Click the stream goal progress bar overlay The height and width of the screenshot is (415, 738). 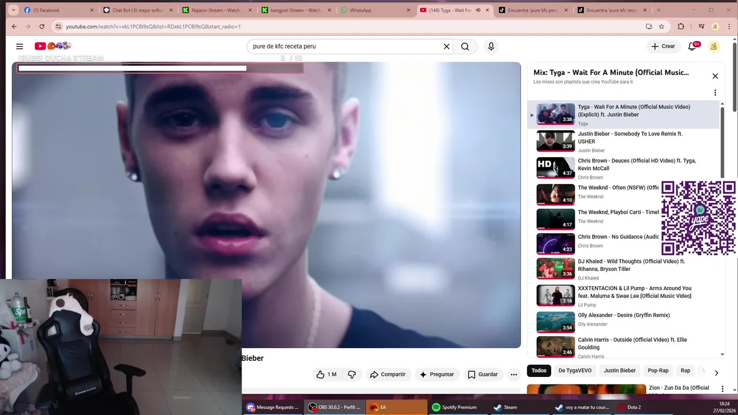[160, 68]
